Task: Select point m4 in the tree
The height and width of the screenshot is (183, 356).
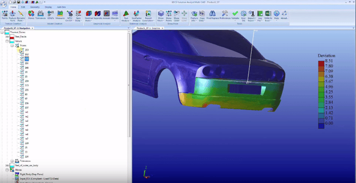Action: click(x=27, y=126)
